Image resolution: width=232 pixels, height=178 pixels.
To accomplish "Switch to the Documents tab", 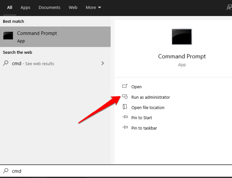I will (x=49, y=7).
